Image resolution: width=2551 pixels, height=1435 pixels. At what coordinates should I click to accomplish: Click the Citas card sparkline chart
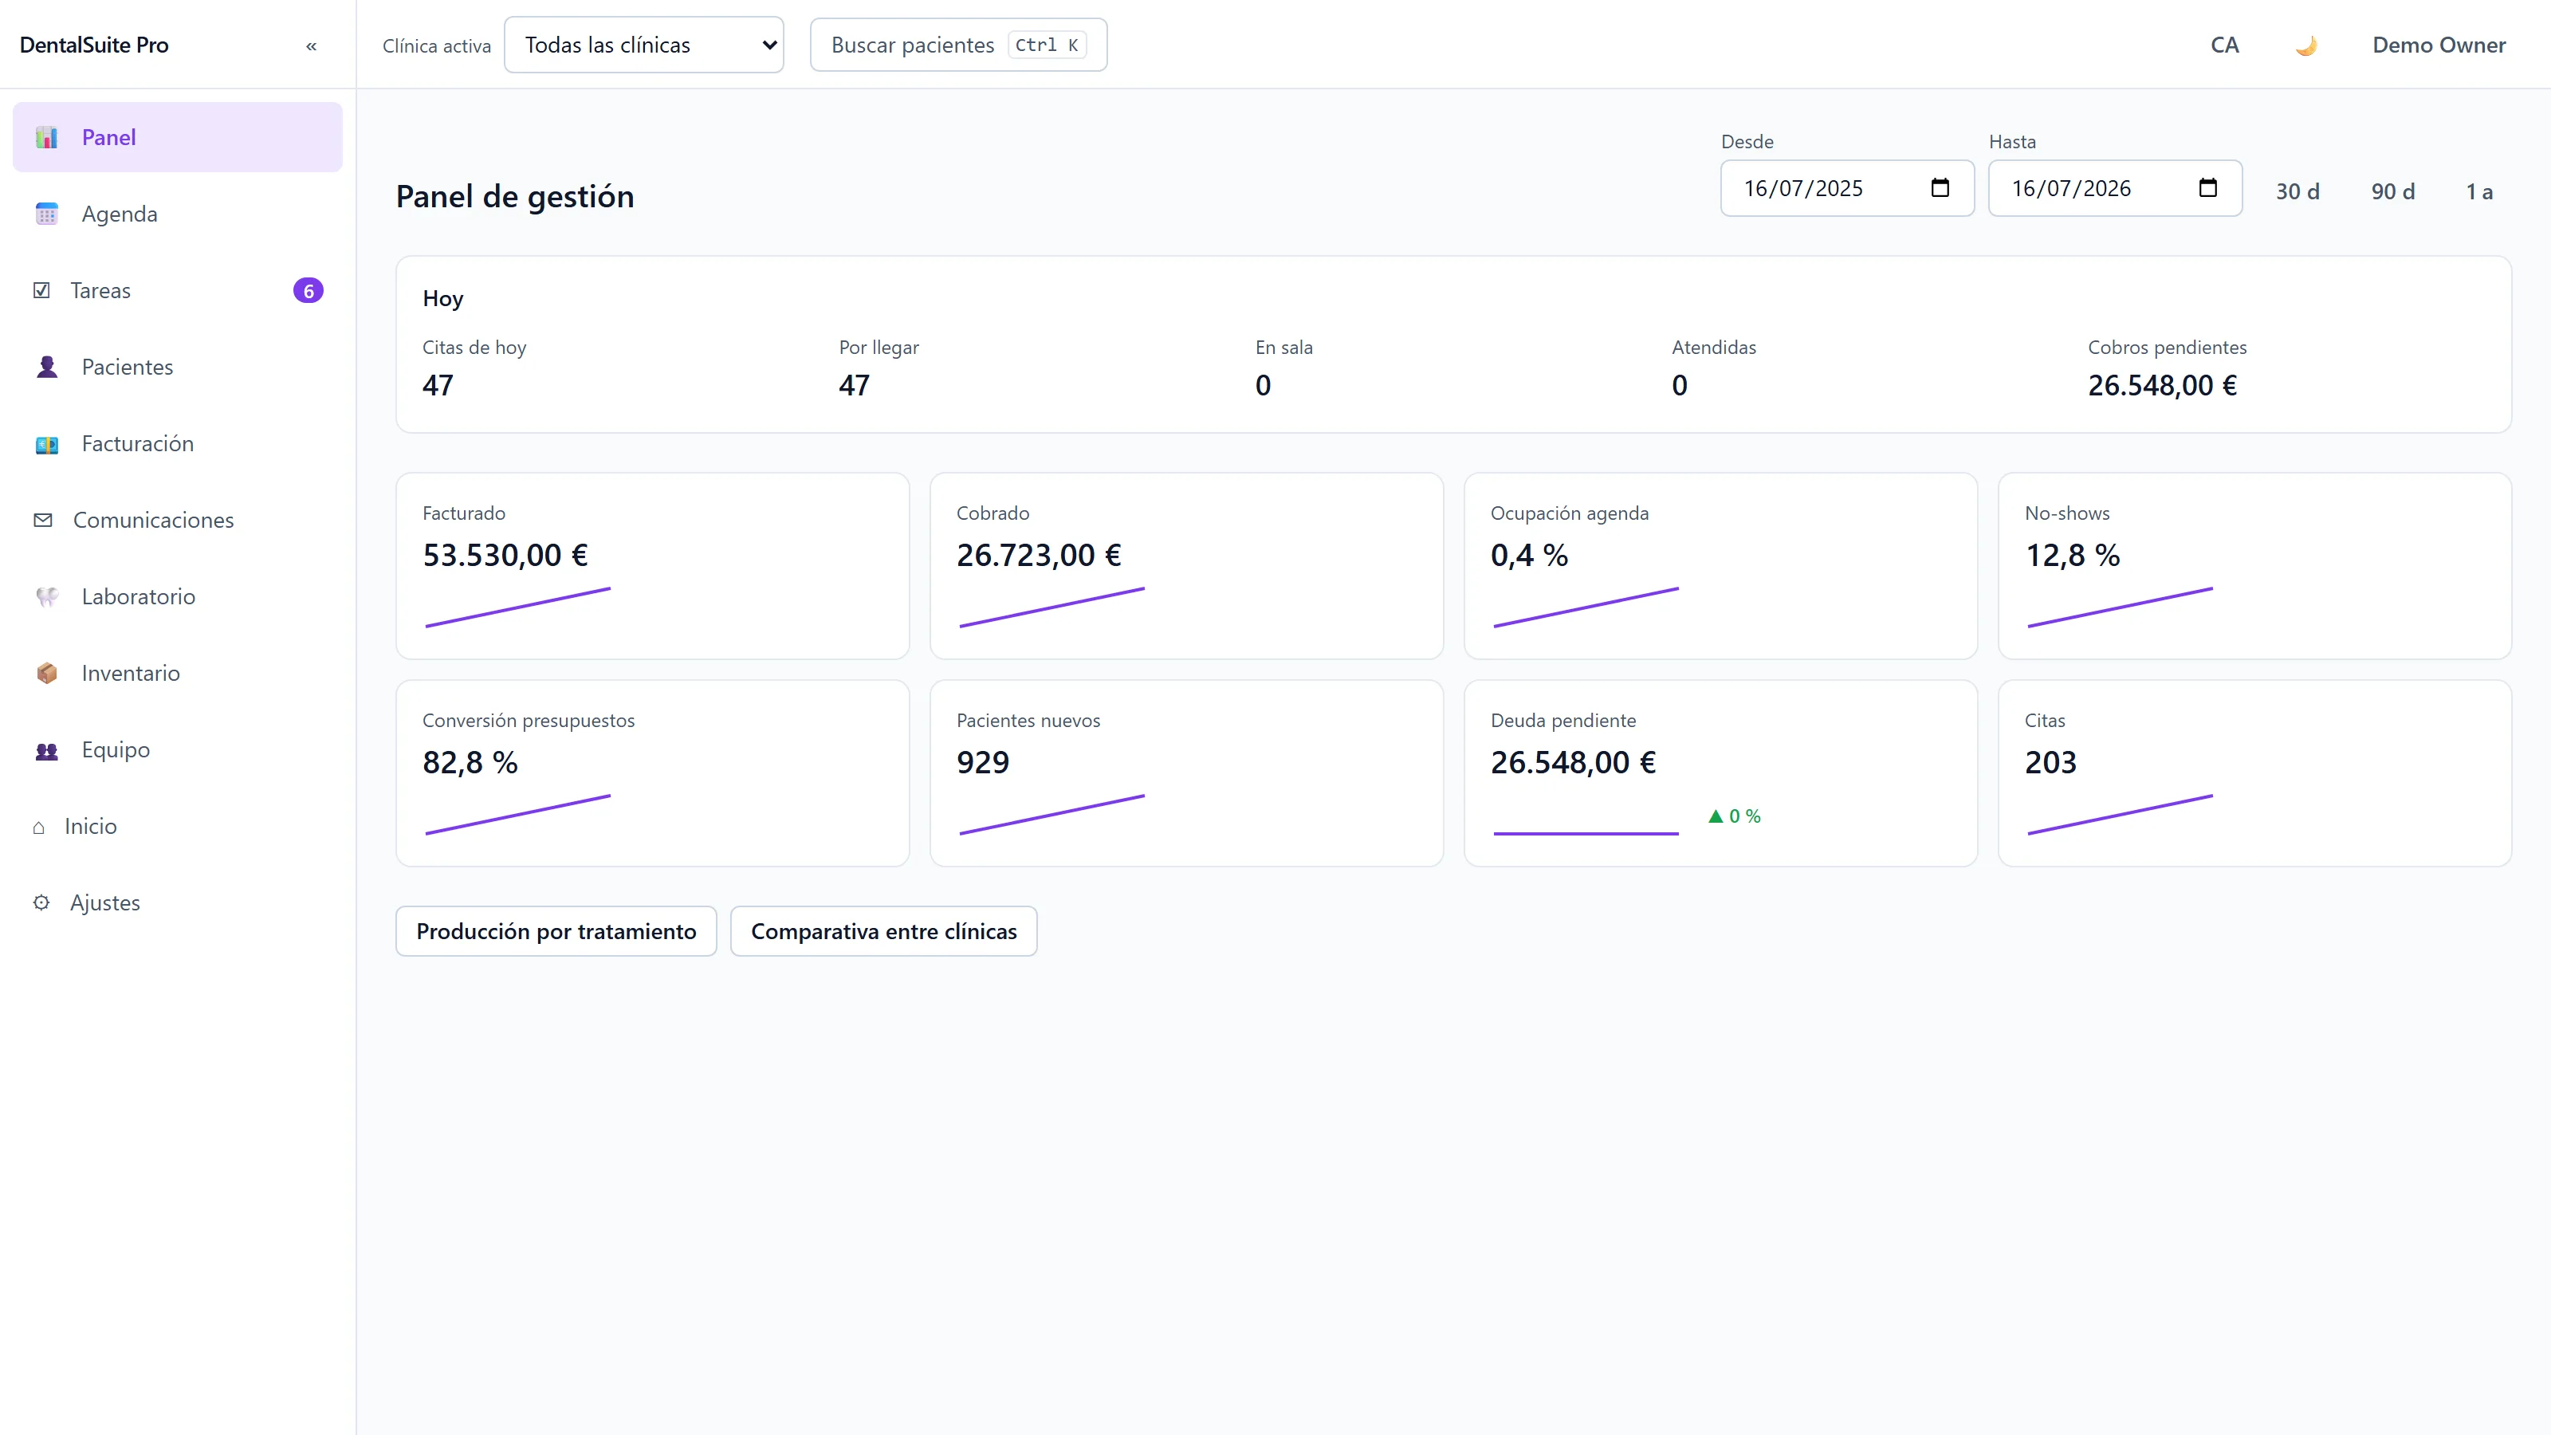tap(2121, 814)
